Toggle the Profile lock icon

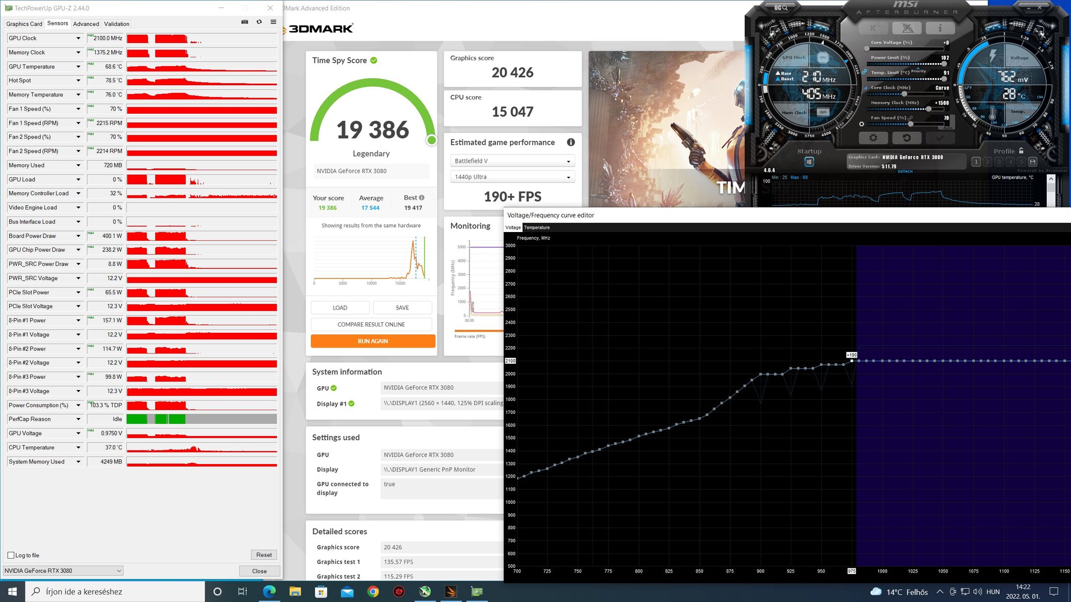pyautogui.click(x=1021, y=151)
